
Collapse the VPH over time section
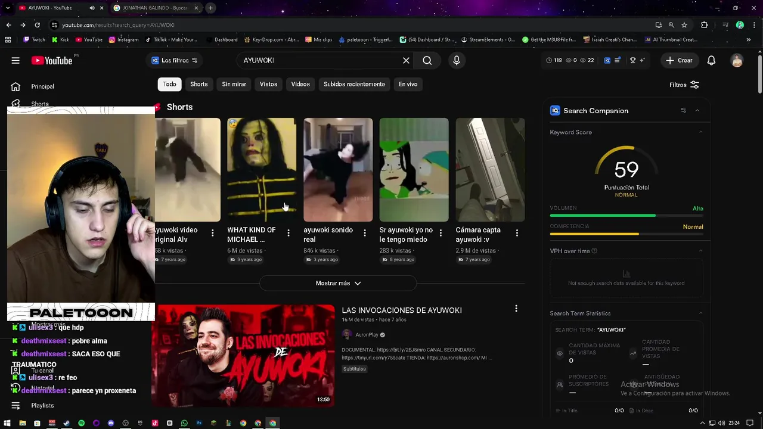(700, 251)
